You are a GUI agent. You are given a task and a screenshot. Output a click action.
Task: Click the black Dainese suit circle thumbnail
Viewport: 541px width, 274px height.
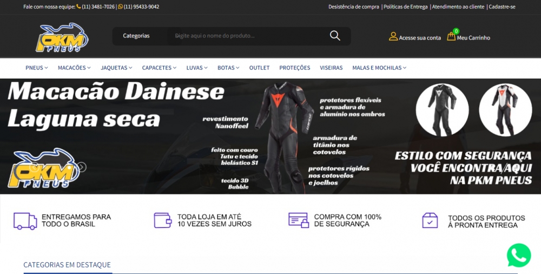442,110
